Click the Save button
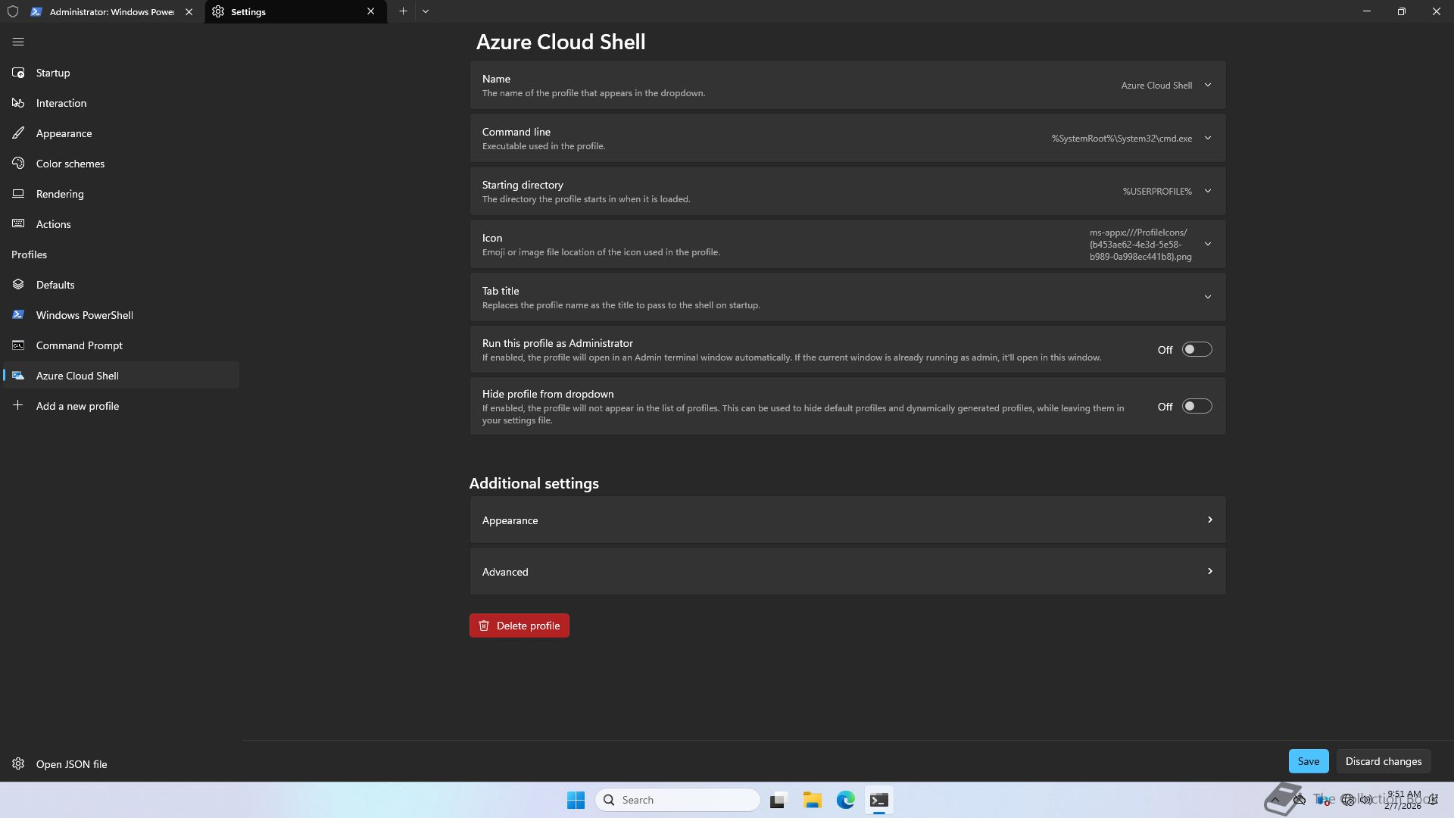The image size is (1454, 818). click(x=1308, y=761)
